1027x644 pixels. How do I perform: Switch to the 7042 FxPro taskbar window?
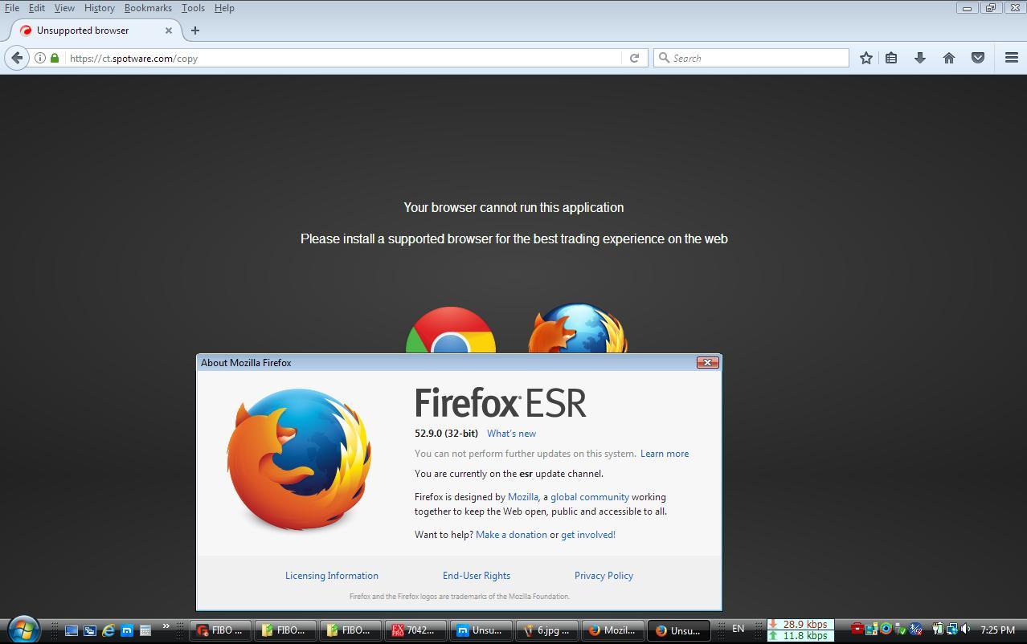tap(416, 630)
